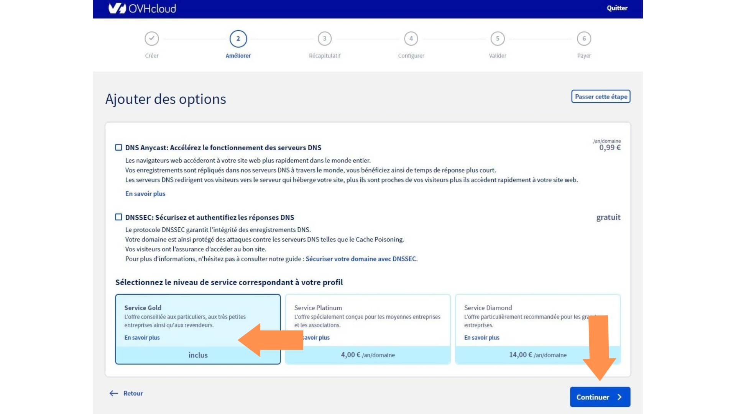The height and width of the screenshot is (414, 736).
Task: Select step 3 Récapitulatif circle
Action: (x=325, y=38)
